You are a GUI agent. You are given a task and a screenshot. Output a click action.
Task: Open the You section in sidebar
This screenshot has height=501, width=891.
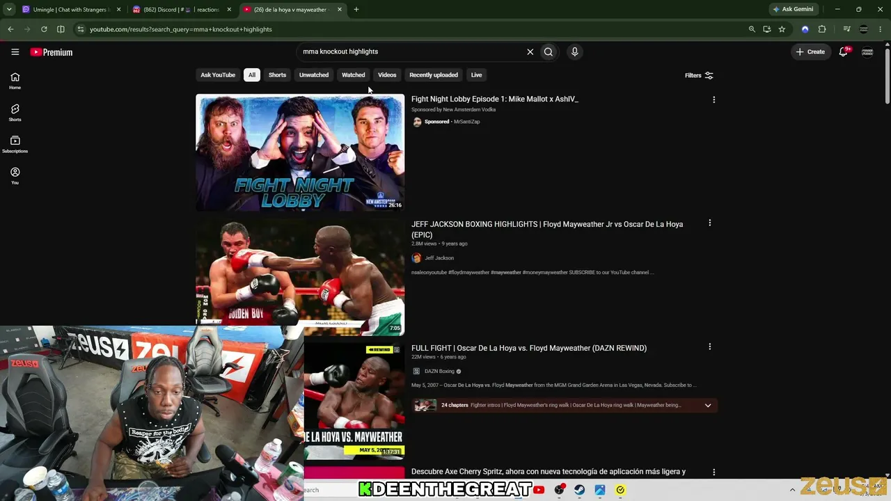[15, 175]
